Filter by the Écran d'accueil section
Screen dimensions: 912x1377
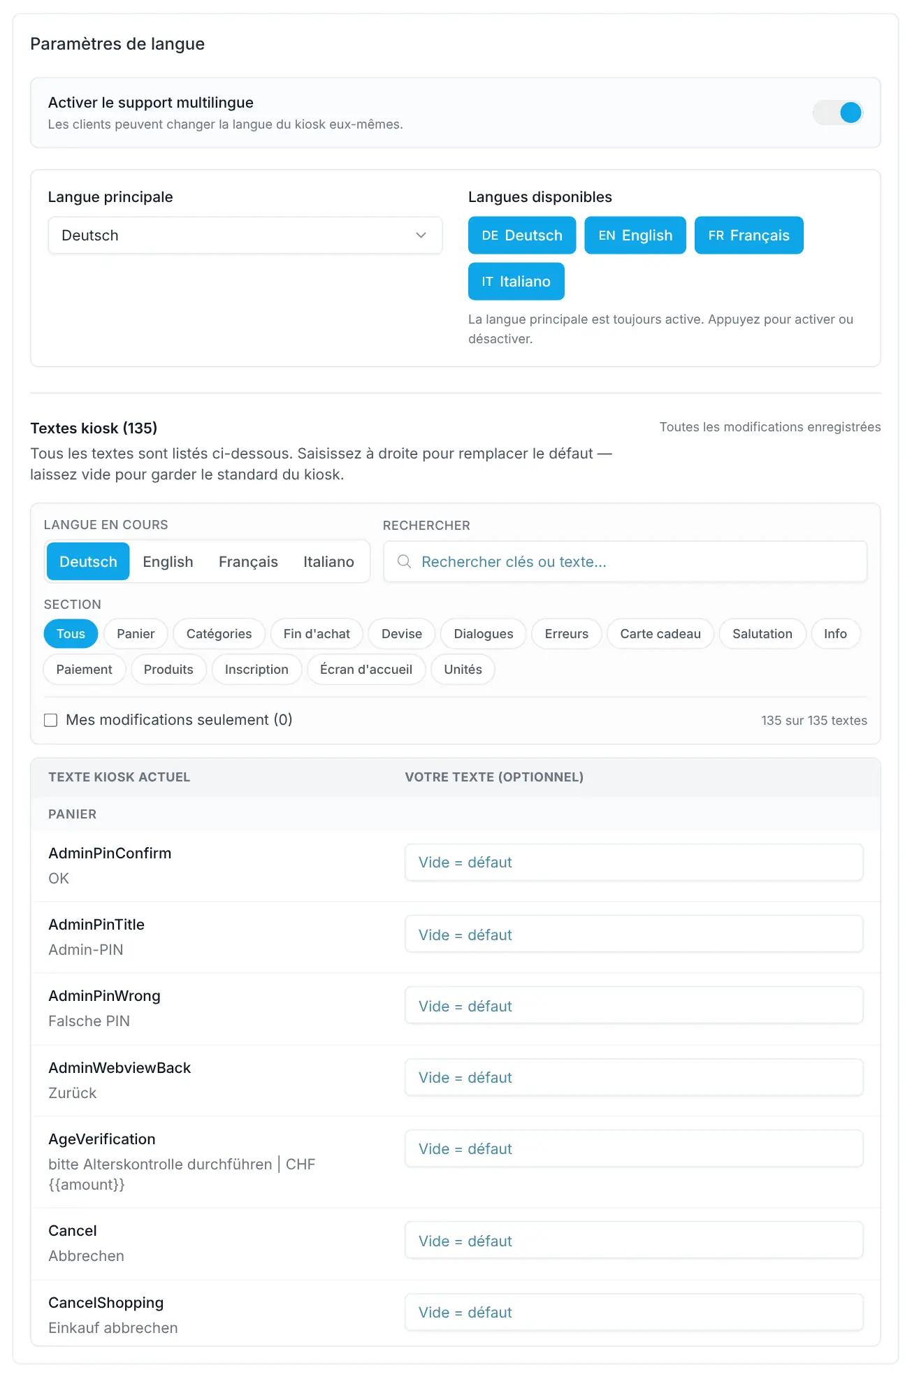[x=366, y=670]
